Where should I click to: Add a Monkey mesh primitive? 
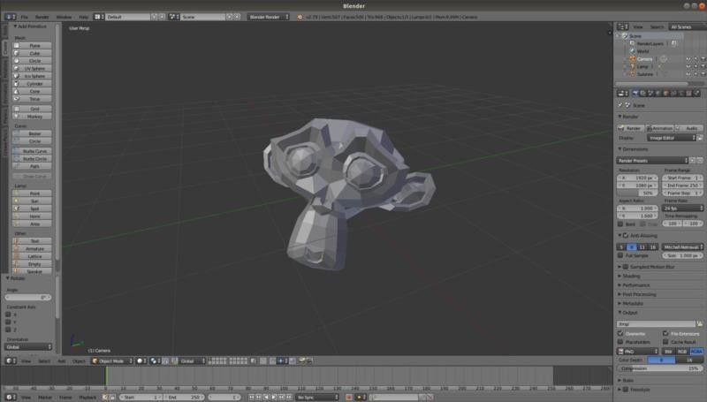[34, 116]
